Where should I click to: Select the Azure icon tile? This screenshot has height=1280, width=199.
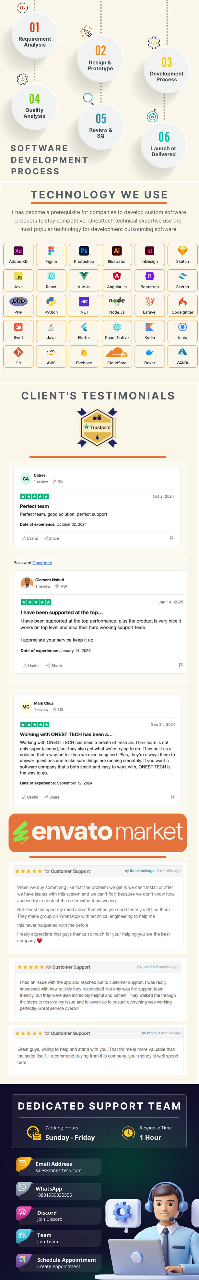(x=183, y=356)
